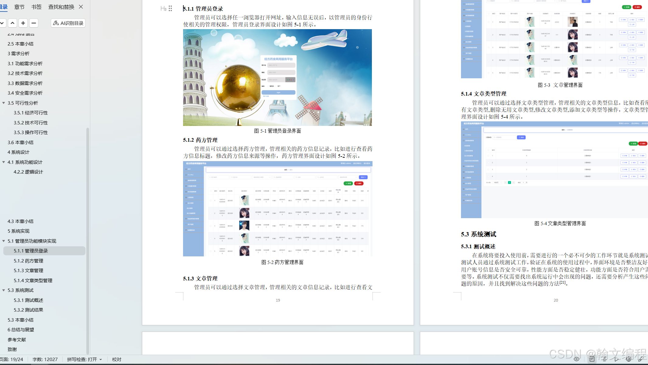Collapse the 5.1 管理员功能模块实现 node
Image resolution: width=648 pixels, height=365 pixels.
(4, 241)
